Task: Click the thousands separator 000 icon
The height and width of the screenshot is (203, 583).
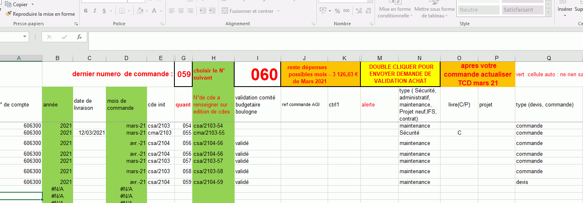Action: [346, 11]
